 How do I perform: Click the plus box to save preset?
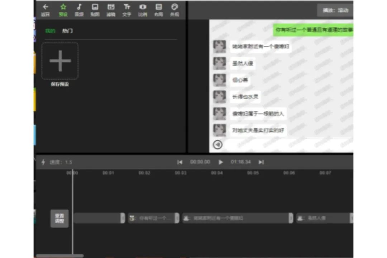click(x=60, y=61)
